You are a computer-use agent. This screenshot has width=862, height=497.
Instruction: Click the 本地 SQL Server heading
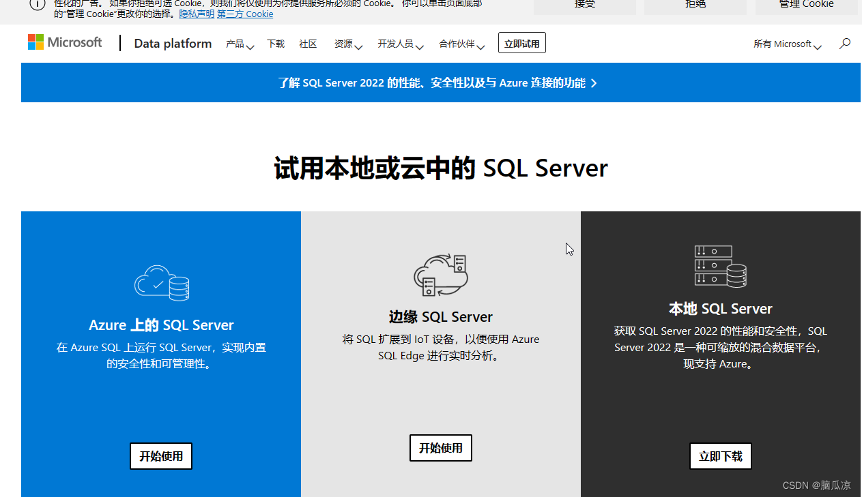721,309
